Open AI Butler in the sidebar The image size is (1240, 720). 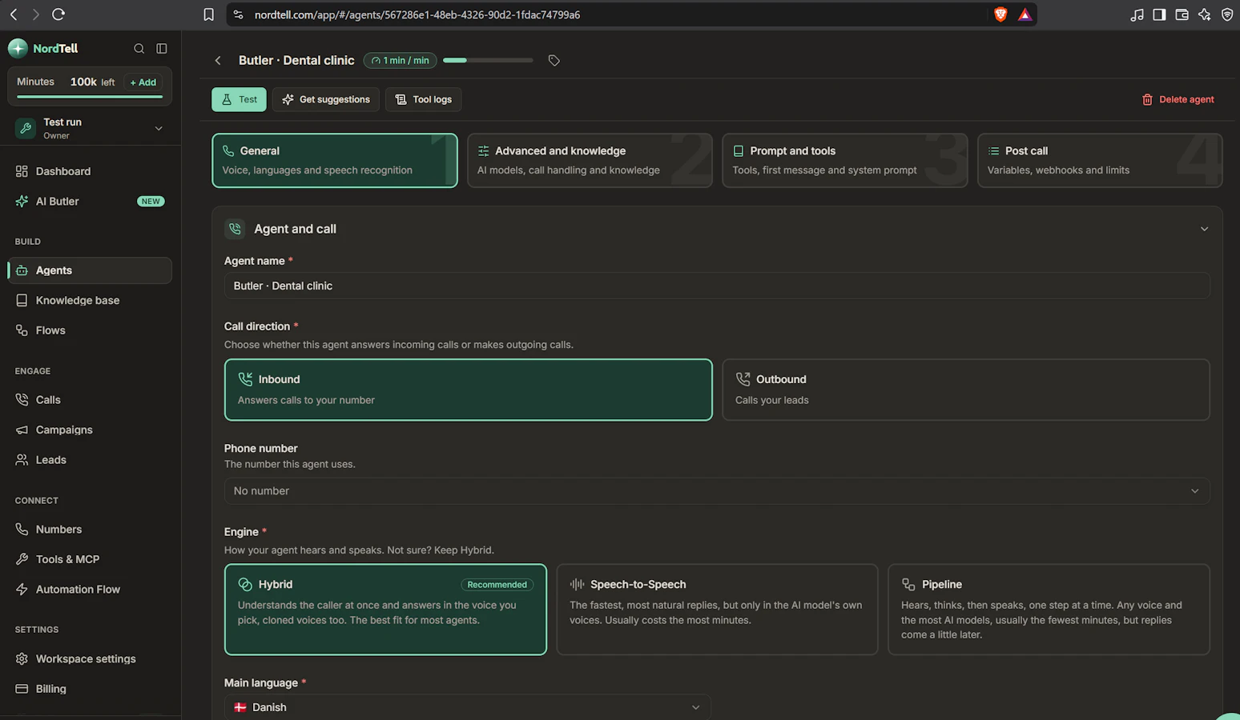click(x=90, y=202)
